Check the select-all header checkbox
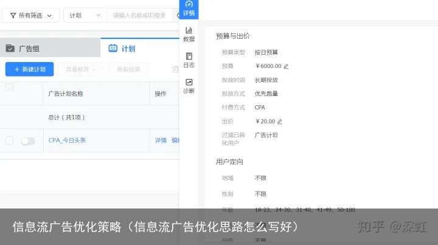The width and height of the screenshot is (438, 245). [9, 88]
